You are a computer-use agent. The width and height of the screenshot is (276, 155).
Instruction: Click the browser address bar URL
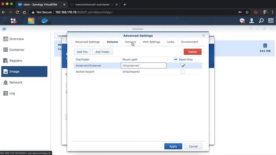click(84, 12)
